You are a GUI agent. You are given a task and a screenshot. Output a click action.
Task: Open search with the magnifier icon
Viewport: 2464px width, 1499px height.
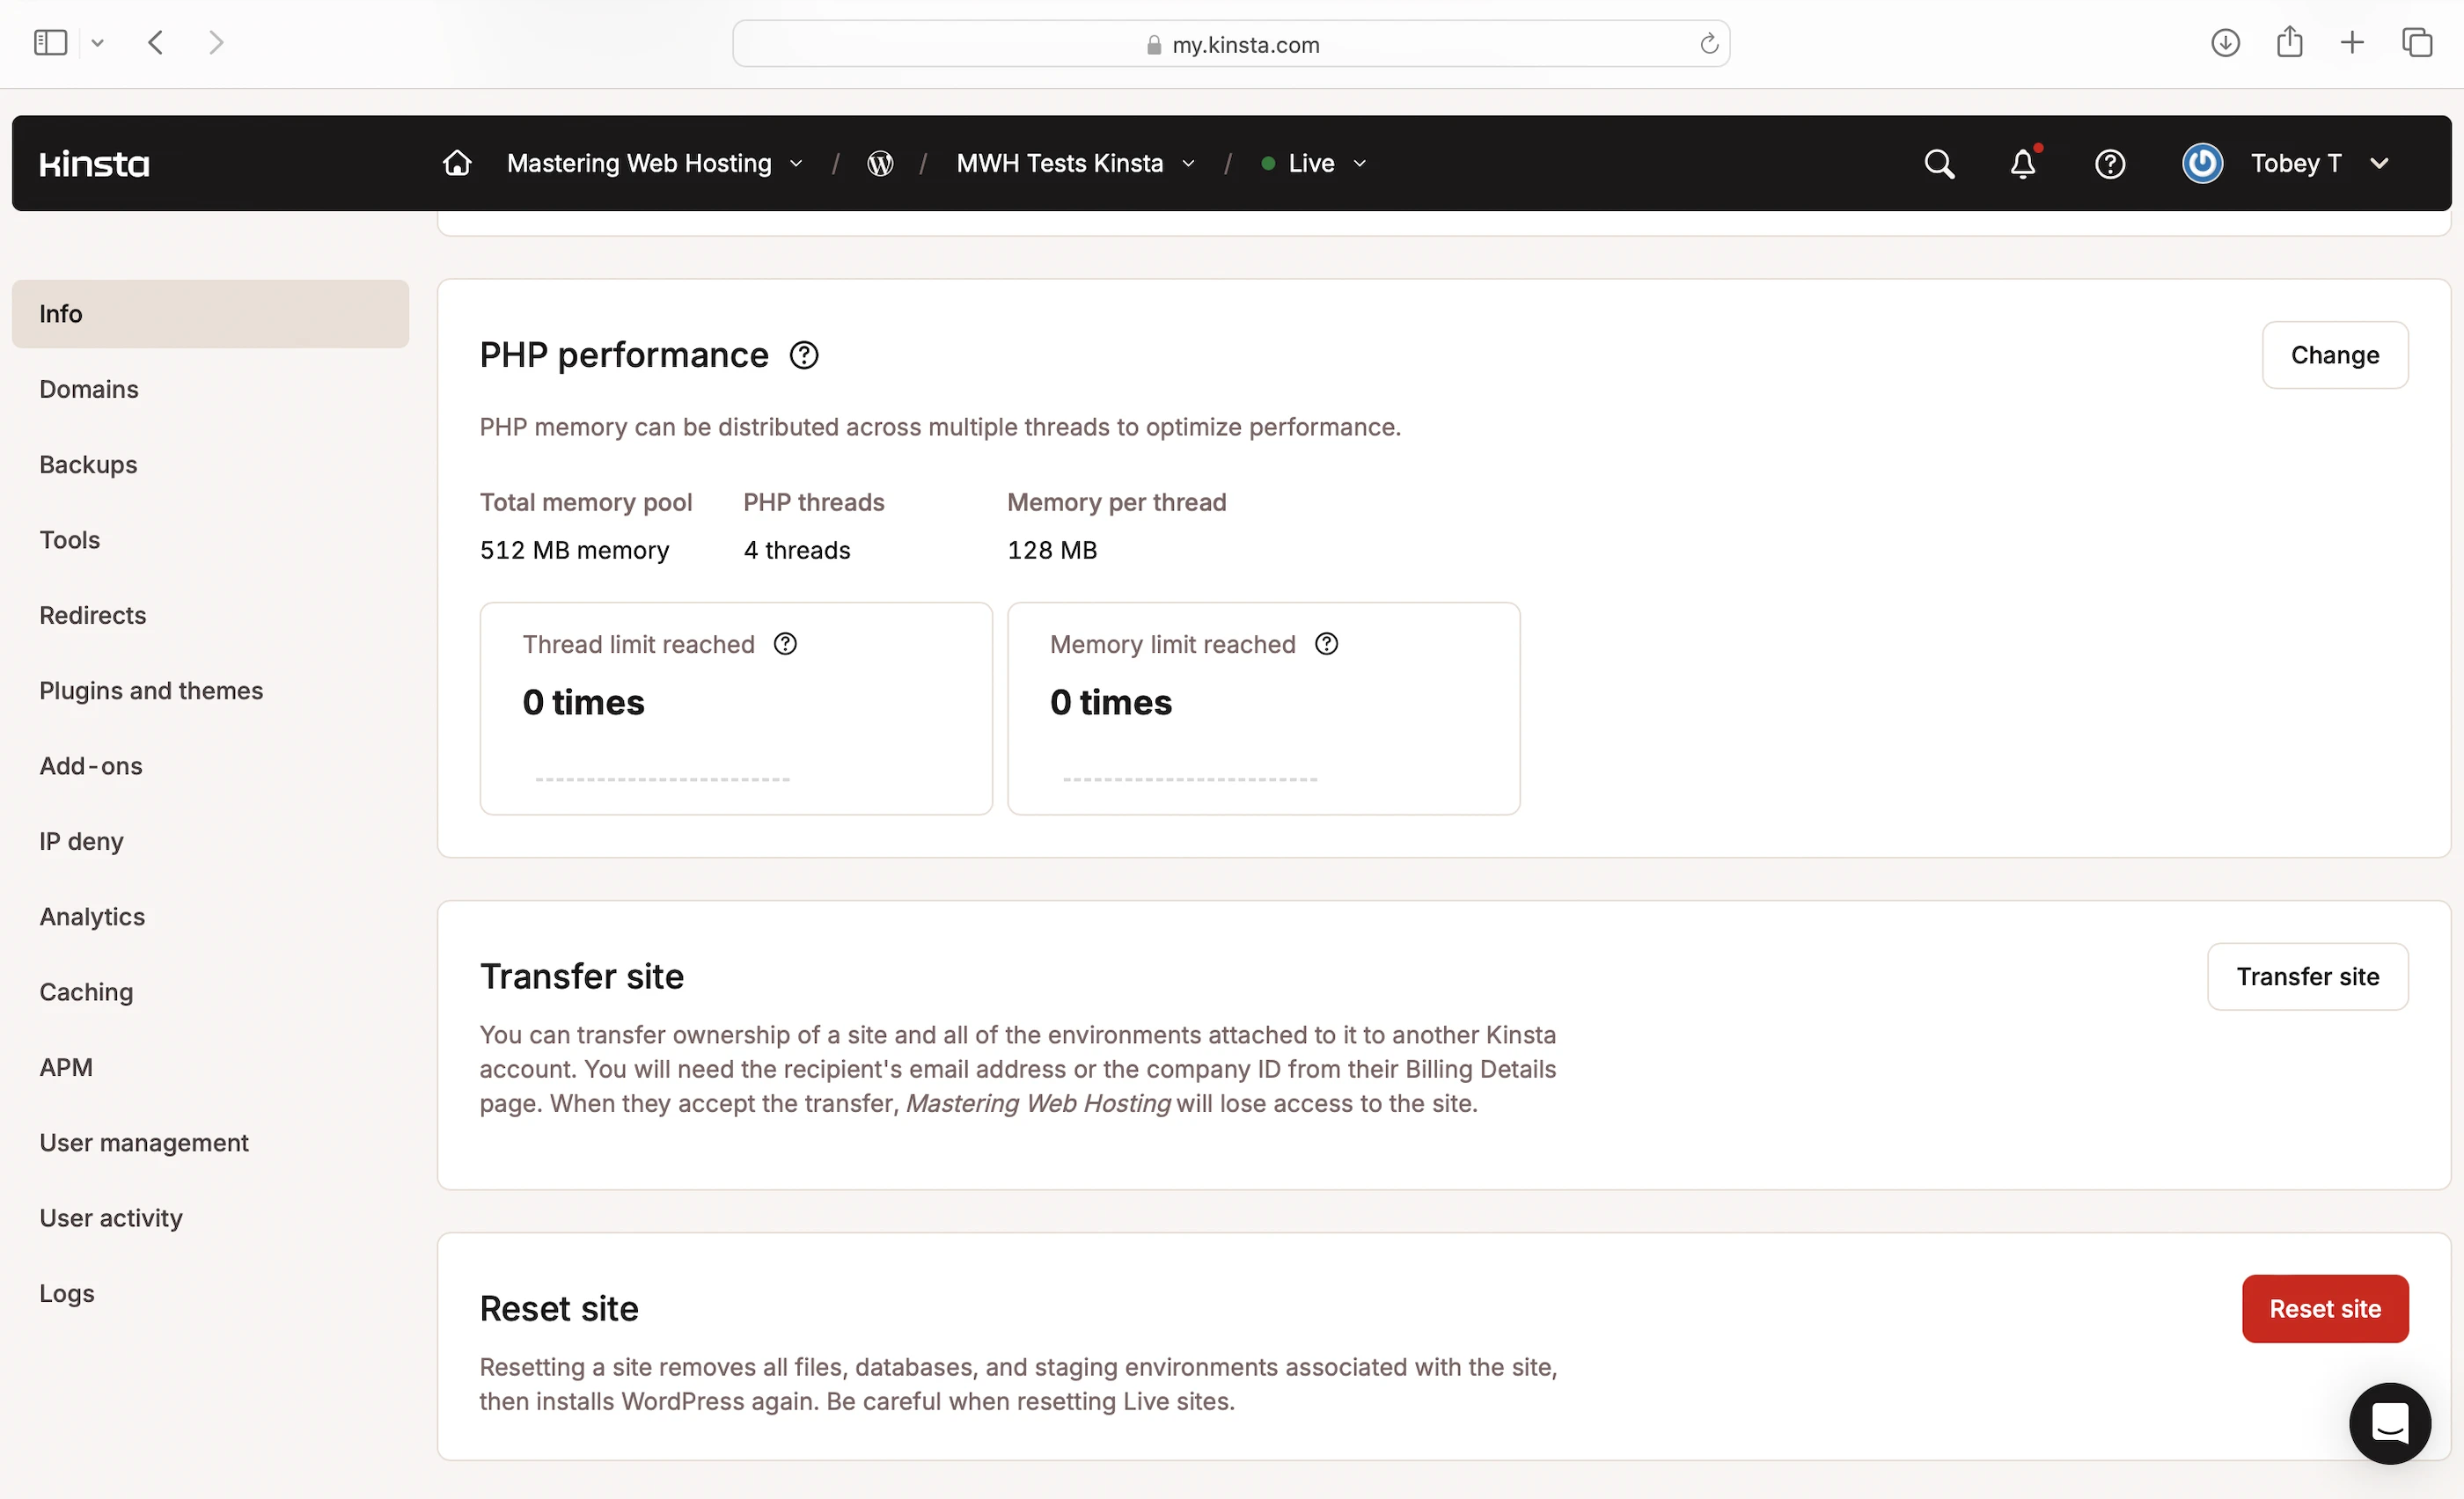click(1938, 163)
